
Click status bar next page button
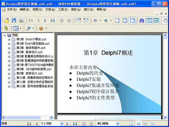[x=68, y=124]
